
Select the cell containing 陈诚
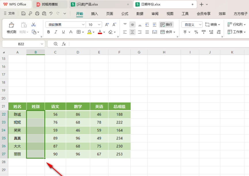pyautogui.click(x=17, y=114)
